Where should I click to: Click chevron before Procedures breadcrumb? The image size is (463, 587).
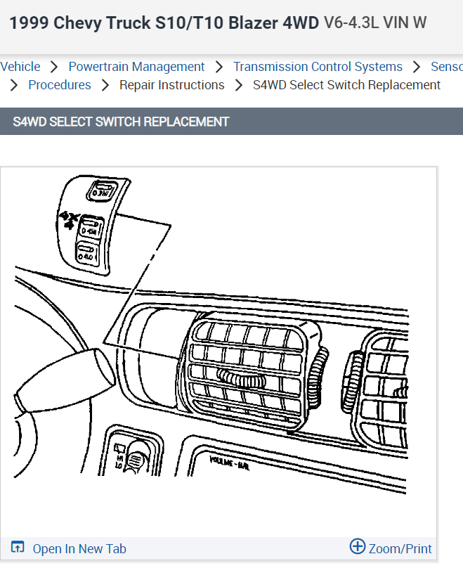tap(14, 85)
